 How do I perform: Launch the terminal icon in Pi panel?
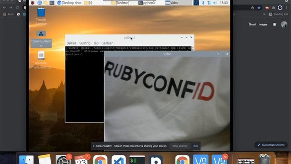(x=52, y=3)
